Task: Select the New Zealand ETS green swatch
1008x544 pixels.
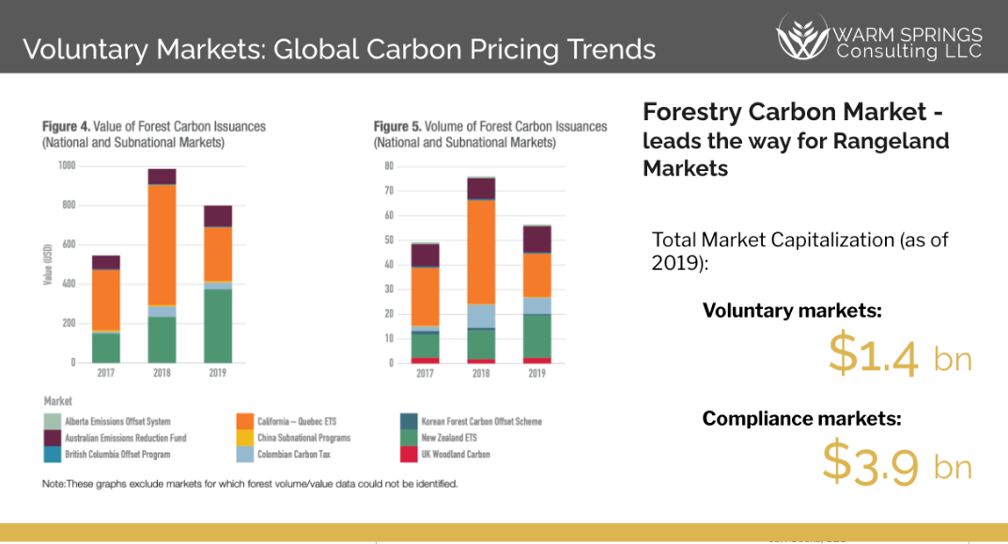Action: pos(411,438)
